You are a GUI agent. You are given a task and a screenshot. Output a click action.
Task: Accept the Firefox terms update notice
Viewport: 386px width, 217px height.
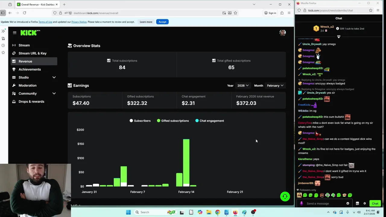pyautogui.click(x=162, y=22)
